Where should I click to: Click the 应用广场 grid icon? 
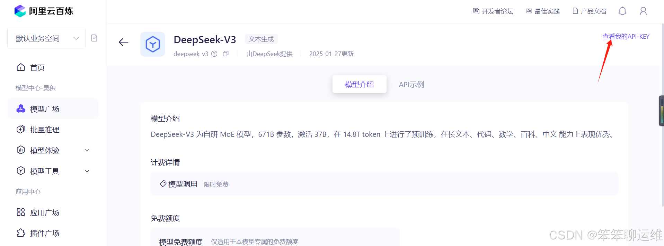point(21,212)
